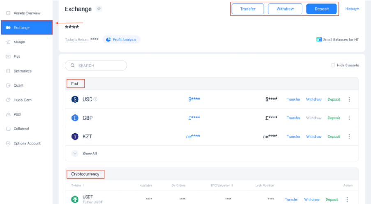
Task: Open more options menu for USDT row
Action: pyautogui.click(x=347, y=199)
